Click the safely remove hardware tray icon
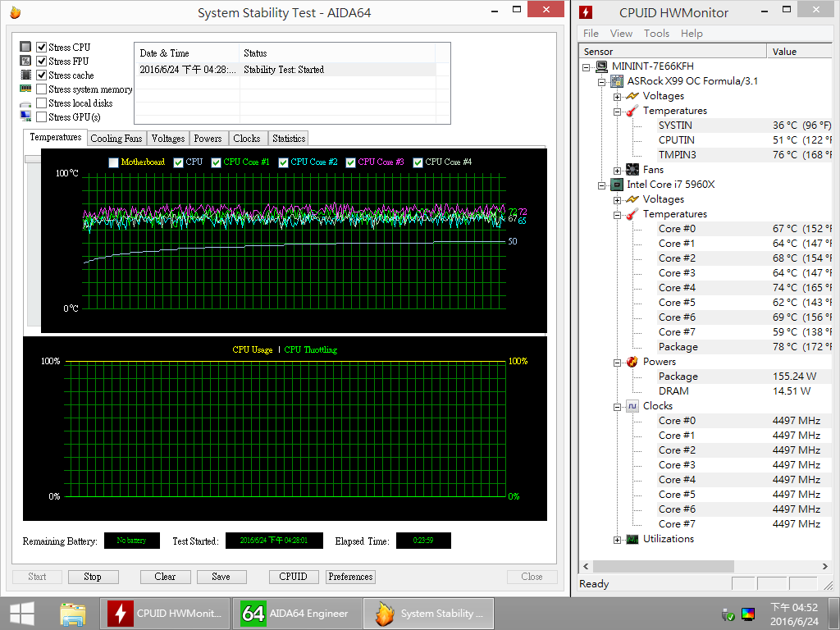This screenshot has width=840, height=630. pos(728,614)
